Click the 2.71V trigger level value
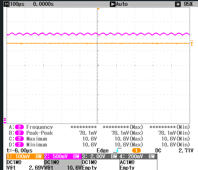This screenshot has width=198, height=170. click(x=186, y=151)
